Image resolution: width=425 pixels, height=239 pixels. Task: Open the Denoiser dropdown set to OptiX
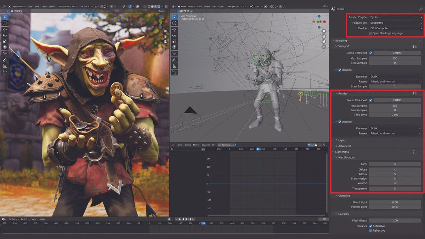[x=395, y=76]
